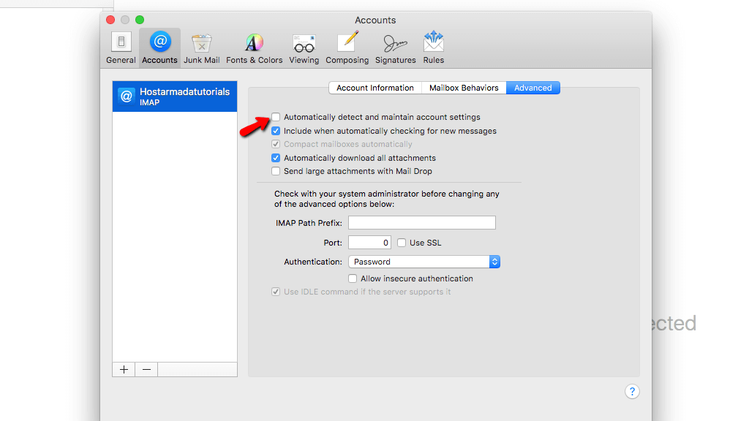749x421 pixels.
Task: Uncheck Include when automatically checking for new messages
Action: 276,131
